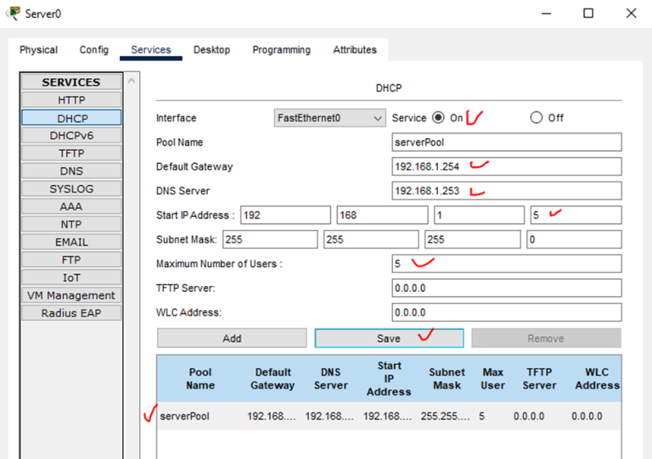Click the TFTP Server column header
652x459 pixels.
pos(539,378)
